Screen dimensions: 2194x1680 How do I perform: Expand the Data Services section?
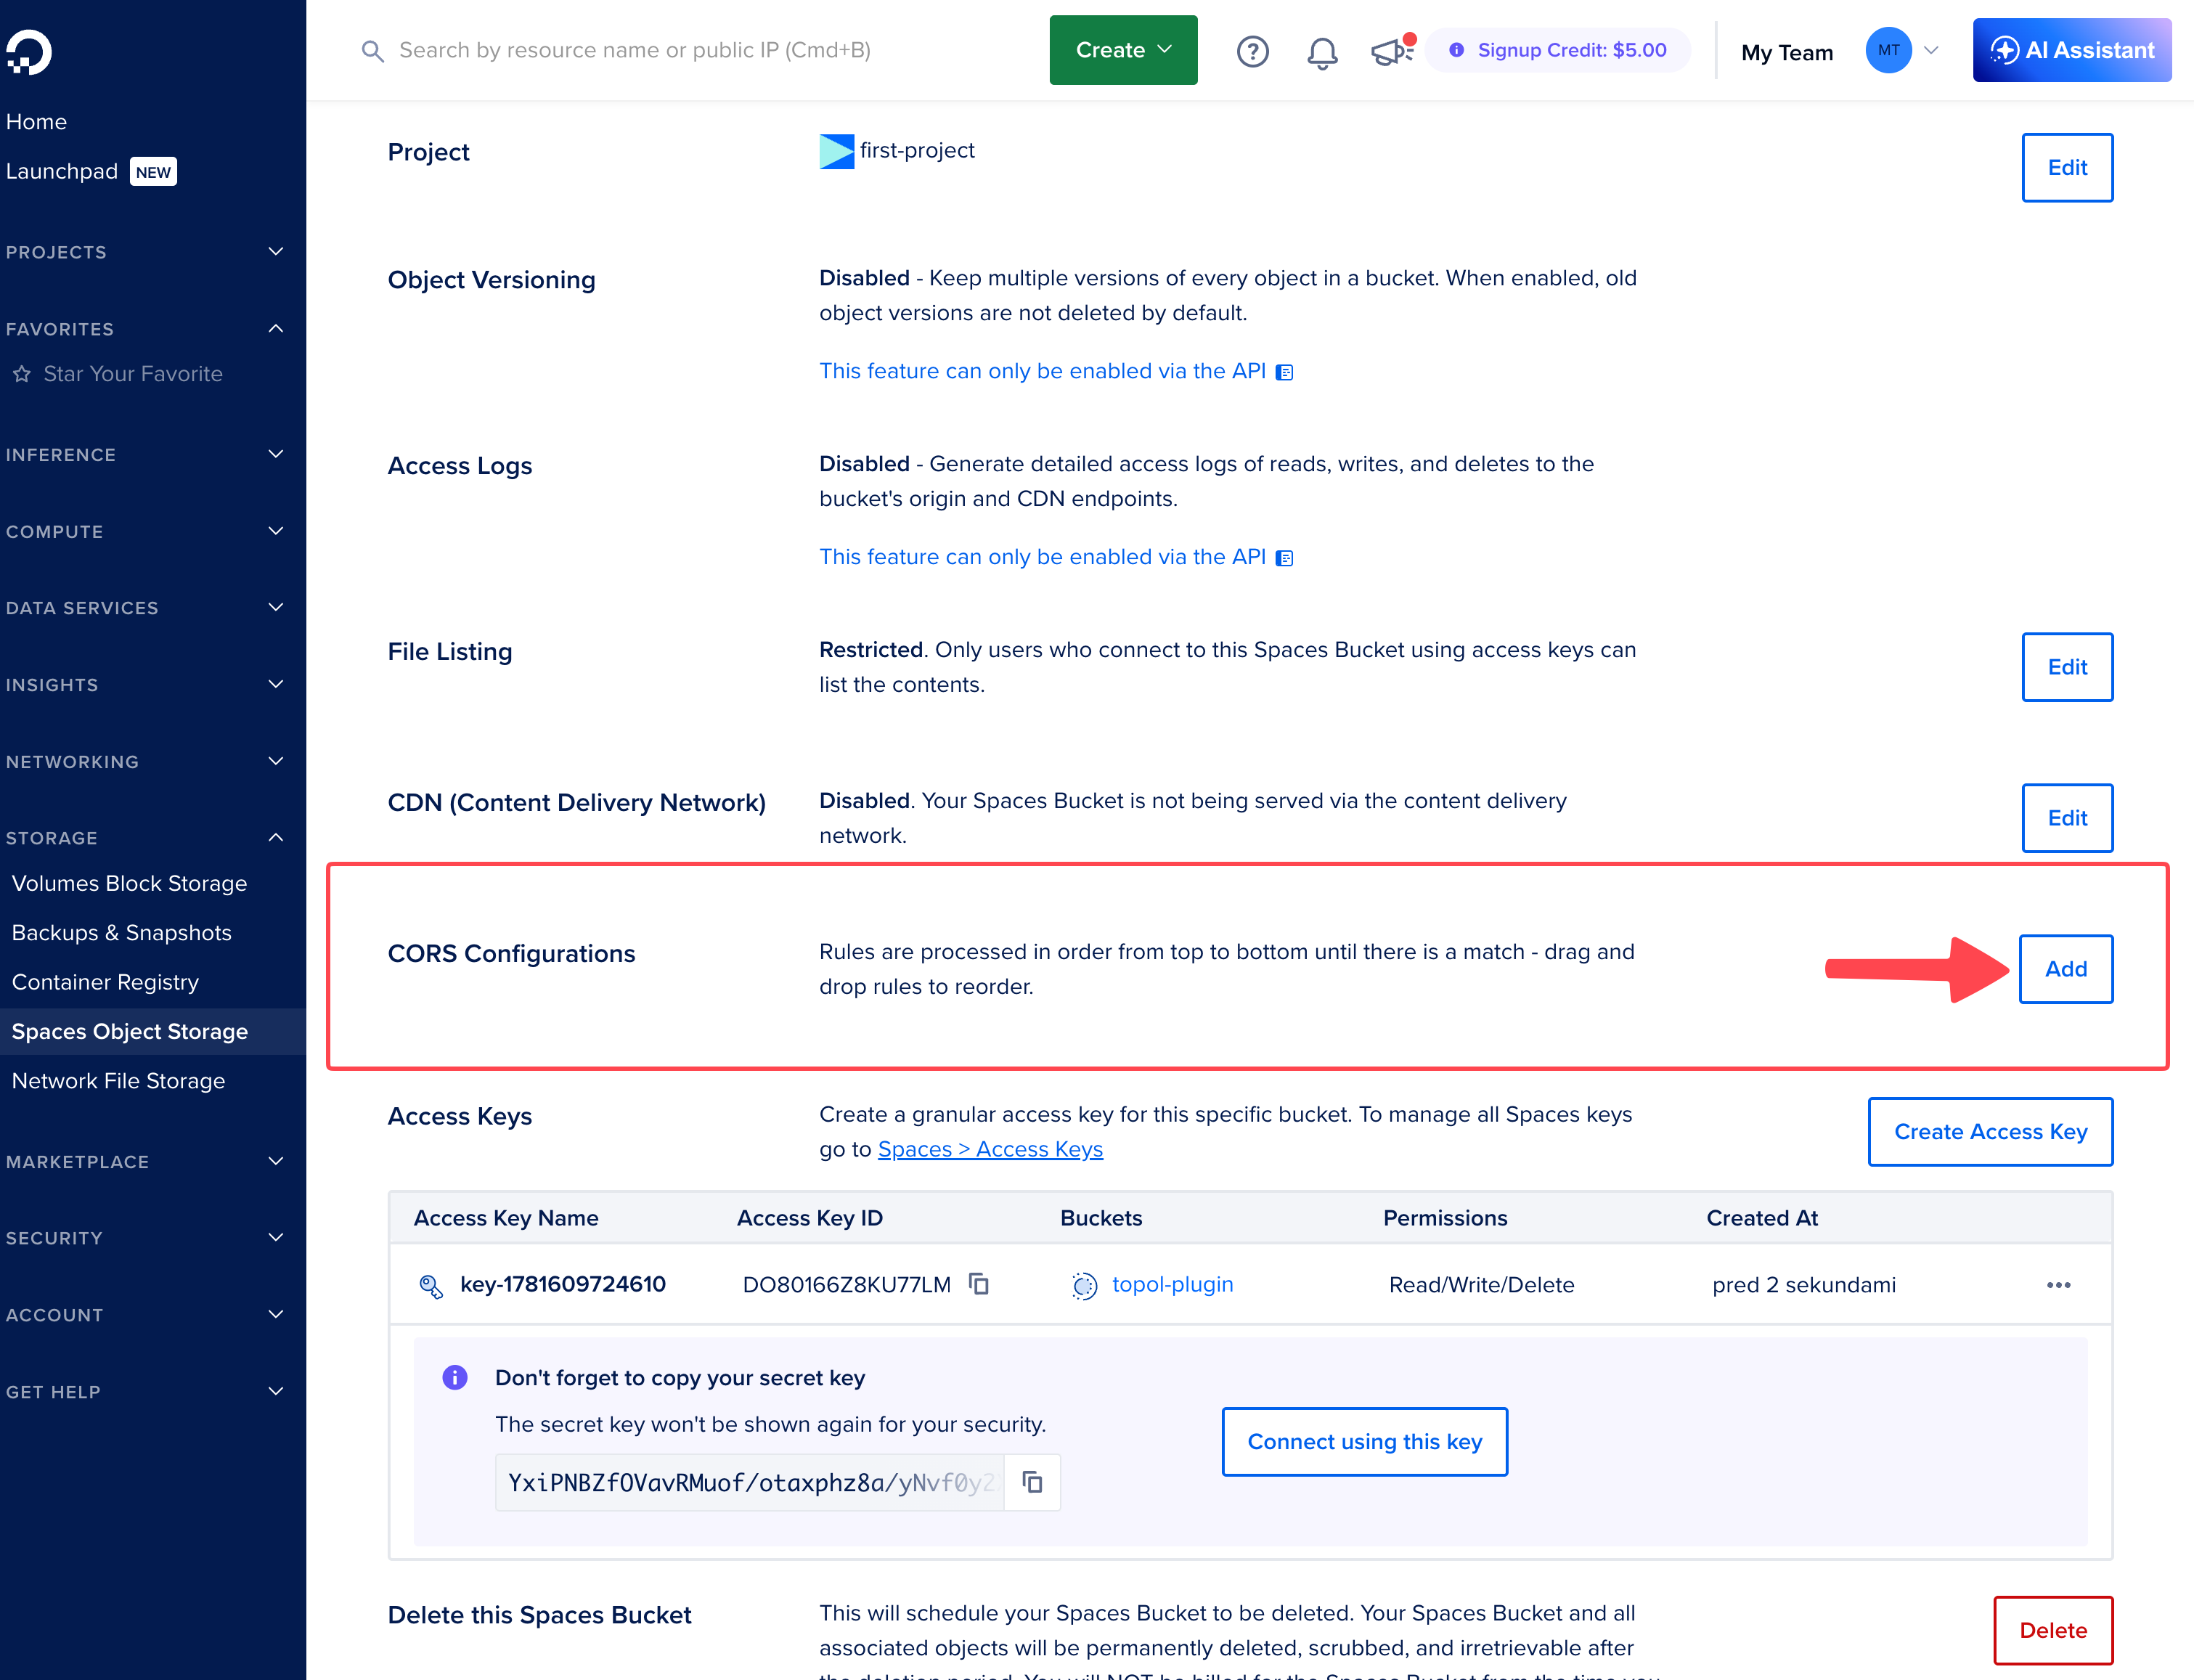(276, 607)
